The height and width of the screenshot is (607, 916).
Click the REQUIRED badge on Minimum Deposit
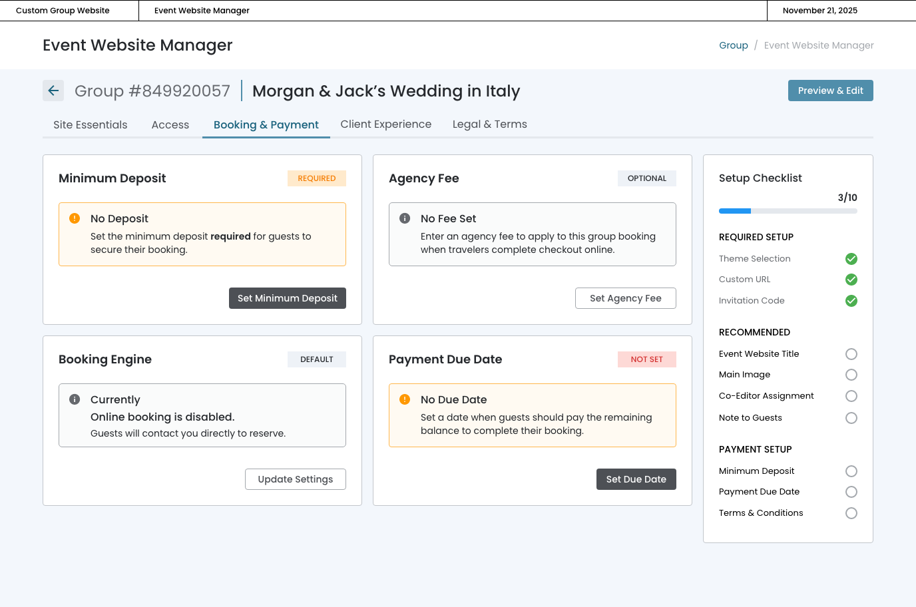[316, 178]
